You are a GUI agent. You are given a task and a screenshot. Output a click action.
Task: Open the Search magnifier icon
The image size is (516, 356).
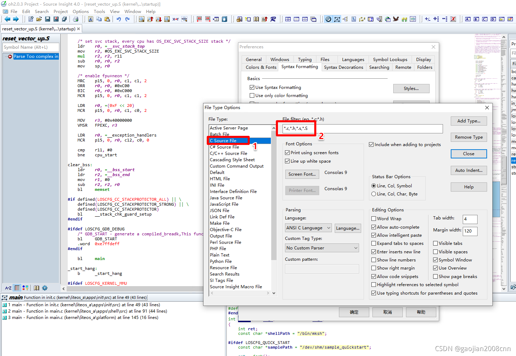point(142,19)
